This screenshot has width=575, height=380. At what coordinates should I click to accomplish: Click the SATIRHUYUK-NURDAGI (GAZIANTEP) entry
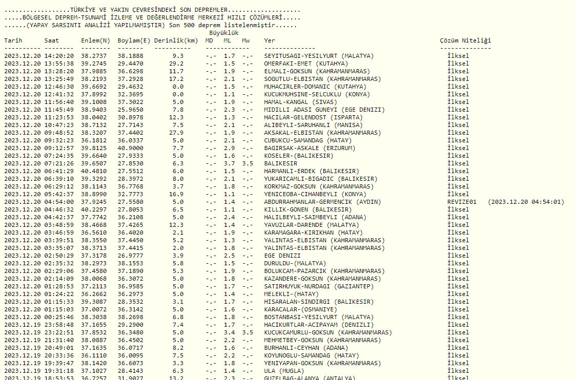[319, 286]
